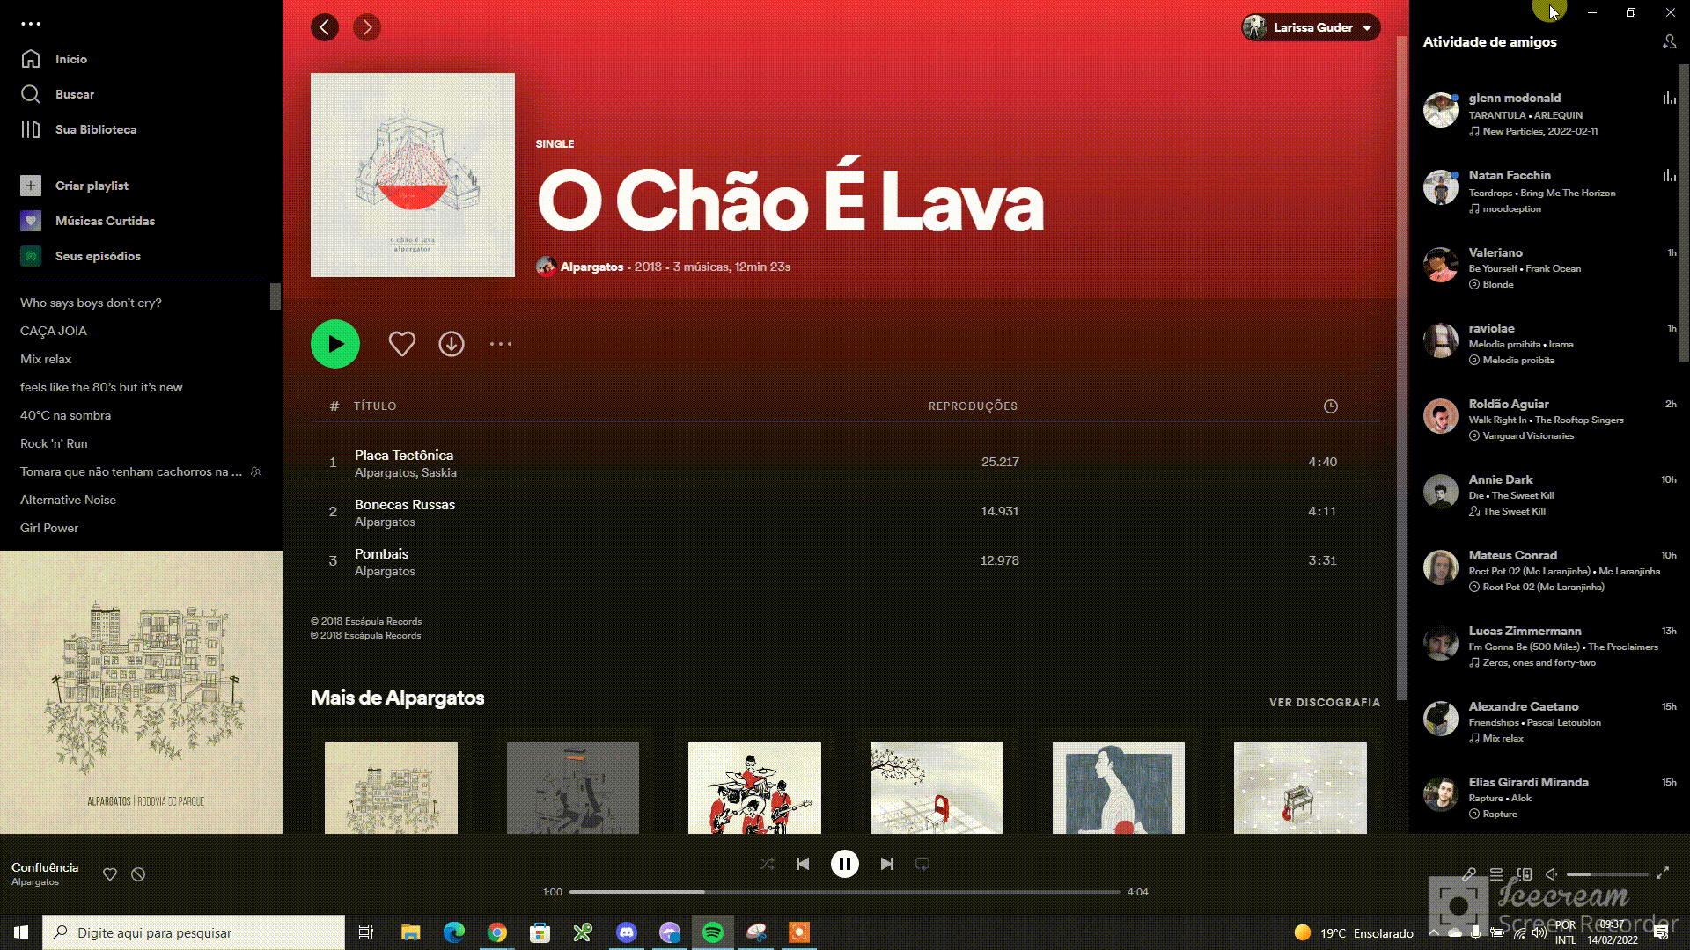Go back with the left arrow
The image size is (1690, 950).
(324, 27)
